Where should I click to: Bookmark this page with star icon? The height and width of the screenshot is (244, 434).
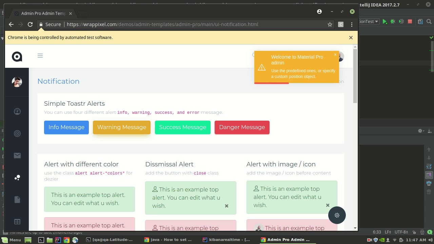330,24
